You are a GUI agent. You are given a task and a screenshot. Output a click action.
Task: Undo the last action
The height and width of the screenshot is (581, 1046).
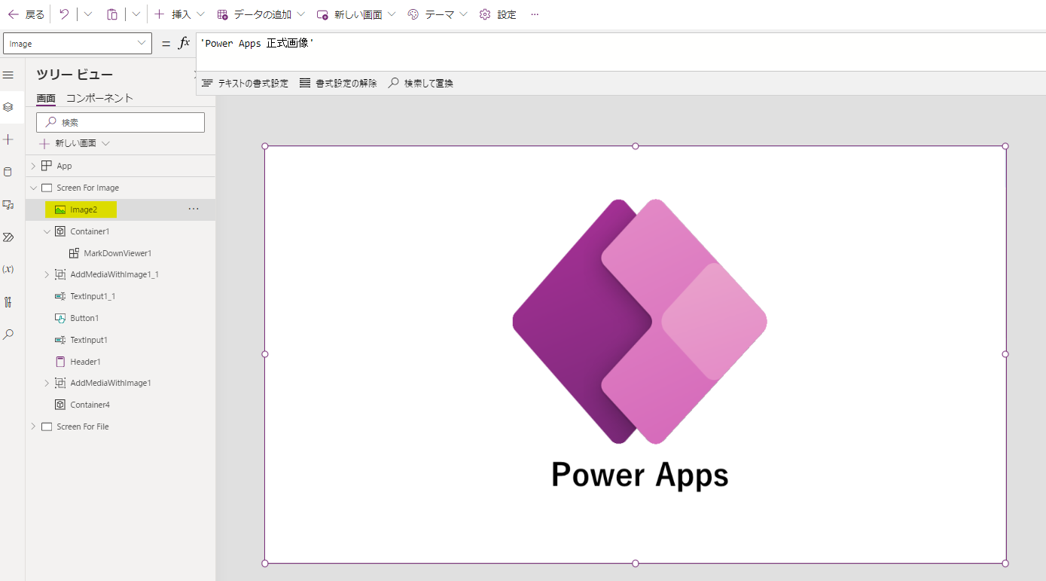(x=64, y=14)
